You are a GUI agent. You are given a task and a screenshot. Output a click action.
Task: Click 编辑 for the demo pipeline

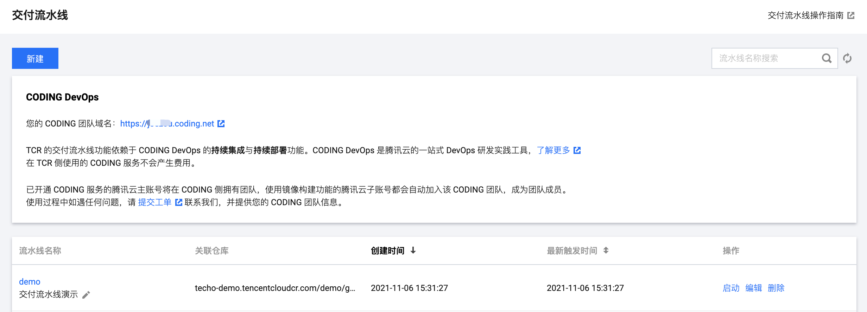point(754,288)
